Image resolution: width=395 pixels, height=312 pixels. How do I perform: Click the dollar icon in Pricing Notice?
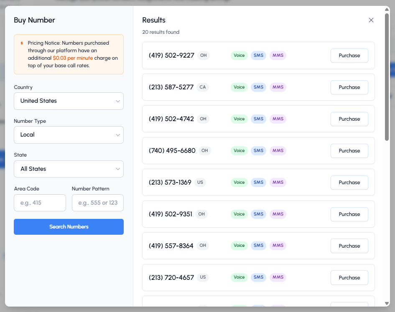pos(22,43)
